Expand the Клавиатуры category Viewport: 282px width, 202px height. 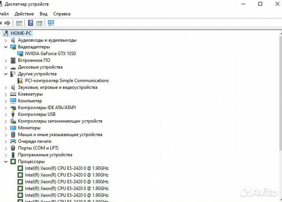point(5,94)
